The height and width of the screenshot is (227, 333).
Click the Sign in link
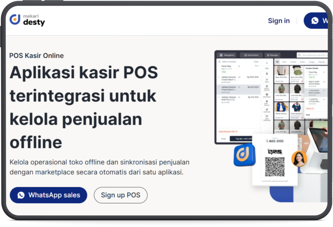(x=279, y=21)
